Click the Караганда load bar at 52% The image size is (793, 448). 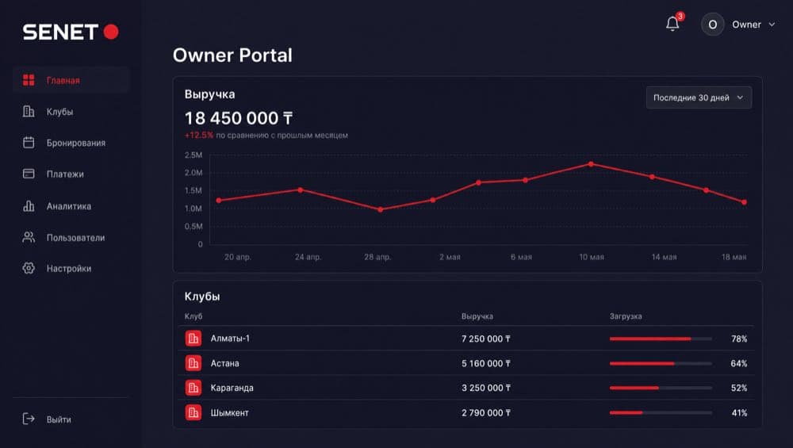[661, 388]
